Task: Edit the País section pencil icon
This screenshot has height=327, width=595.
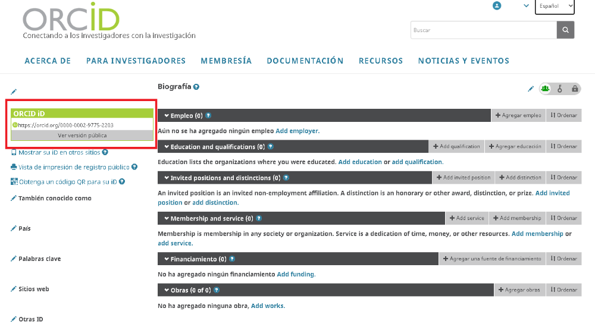Action: (14, 229)
